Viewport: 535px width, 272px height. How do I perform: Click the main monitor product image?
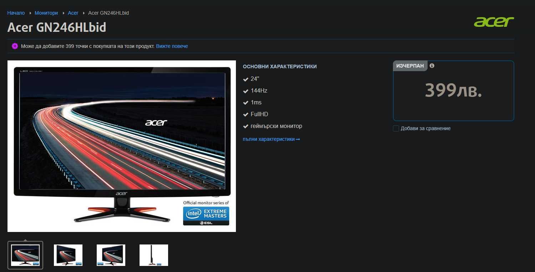(122, 146)
